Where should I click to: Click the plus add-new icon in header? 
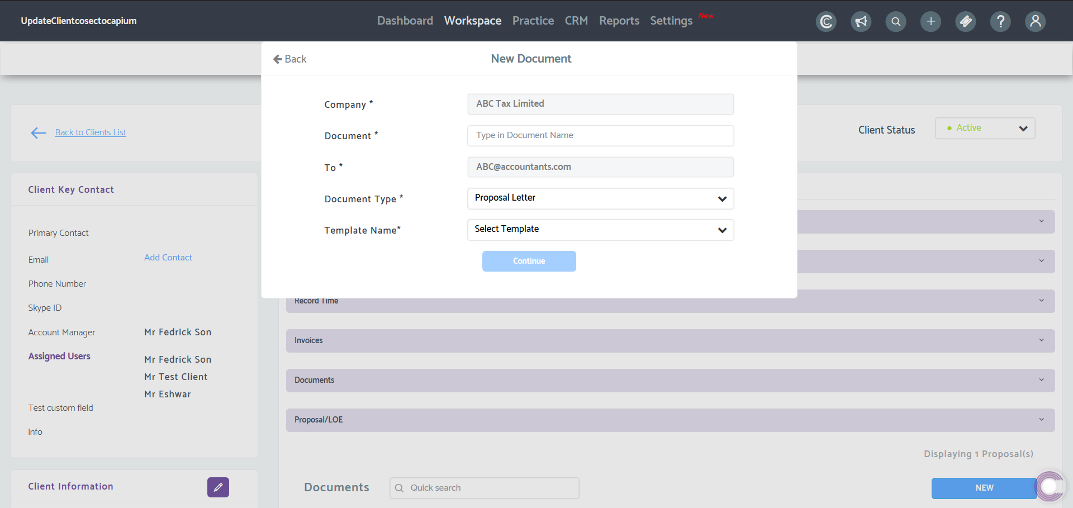coord(930,21)
